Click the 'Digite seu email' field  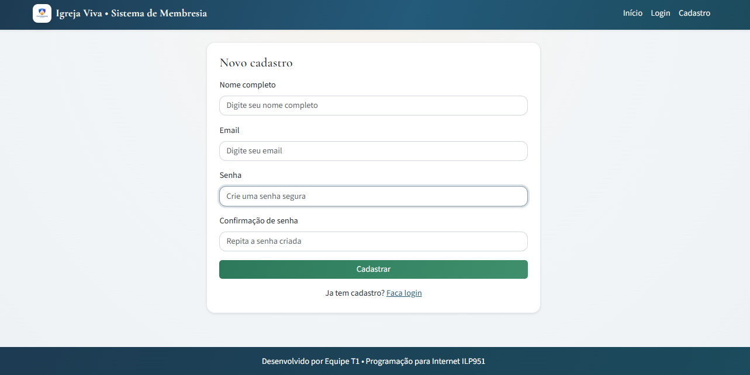pyautogui.click(x=373, y=151)
